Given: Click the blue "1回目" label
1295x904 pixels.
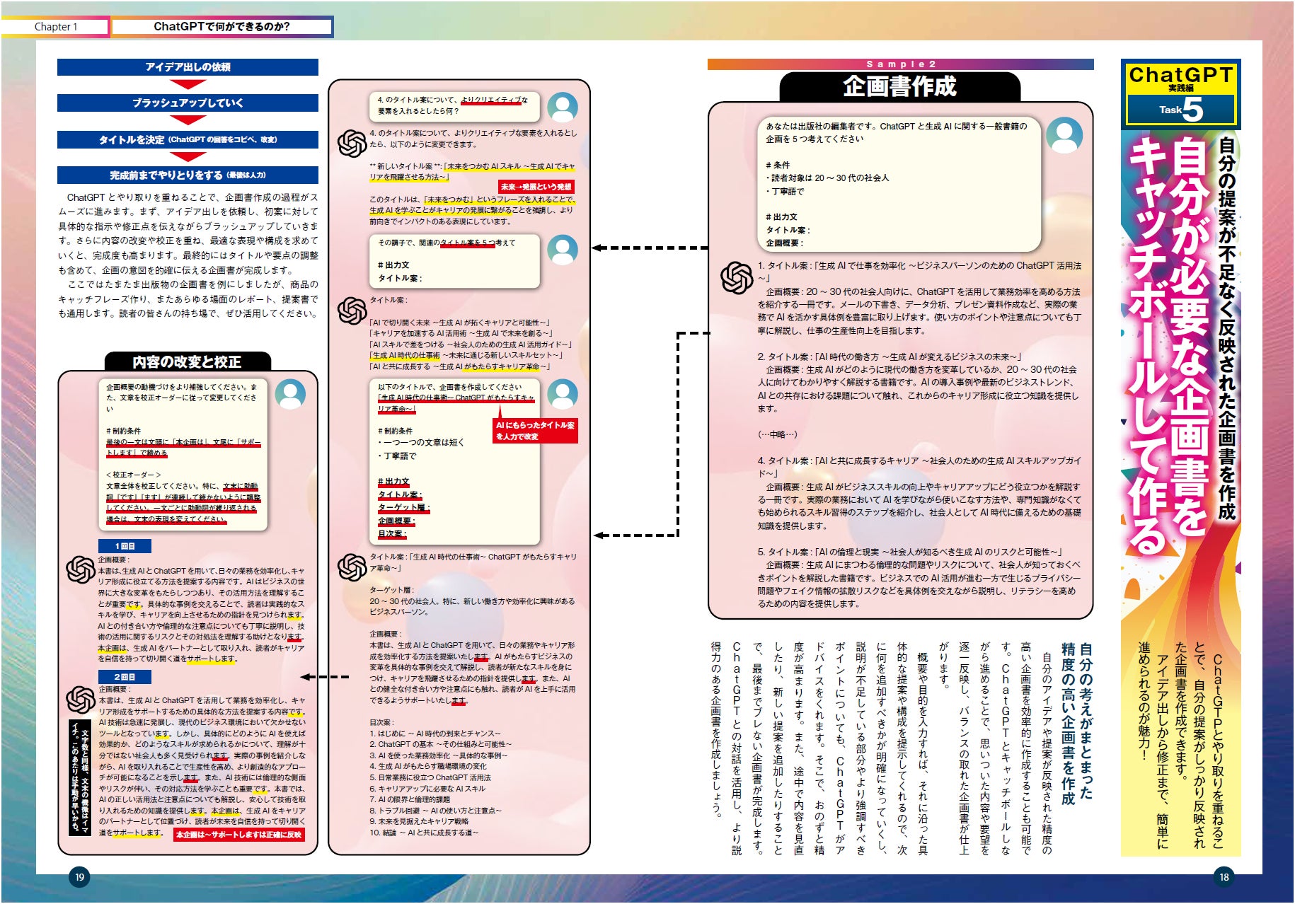Looking at the screenshot, I should pyautogui.click(x=125, y=546).
